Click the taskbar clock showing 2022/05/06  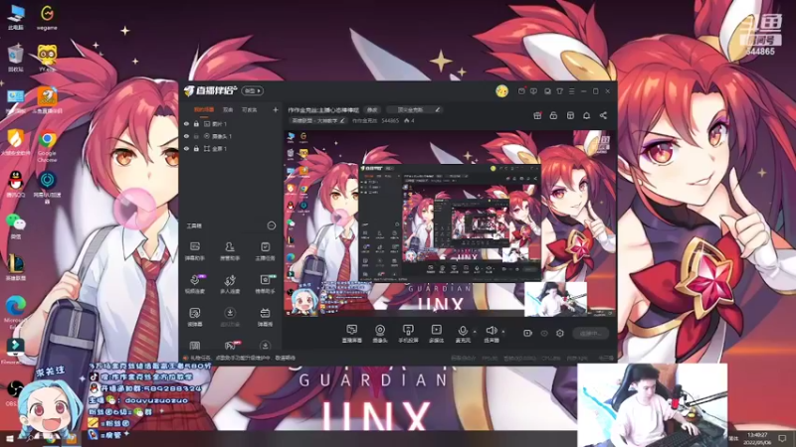pyautogui.click(x=757, y=439)
